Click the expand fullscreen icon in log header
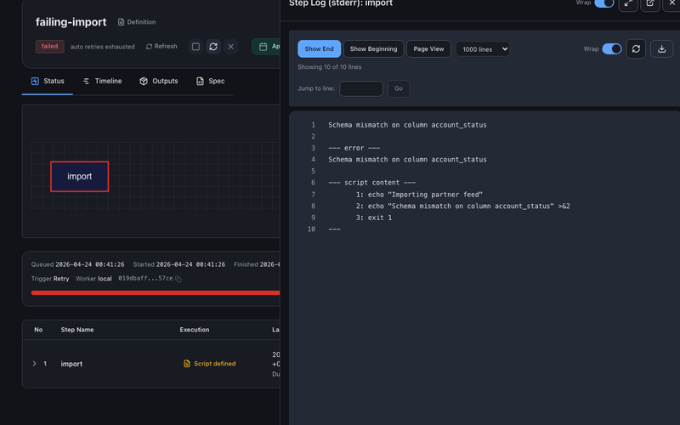The image size is (680, 425). coord(628,3)
